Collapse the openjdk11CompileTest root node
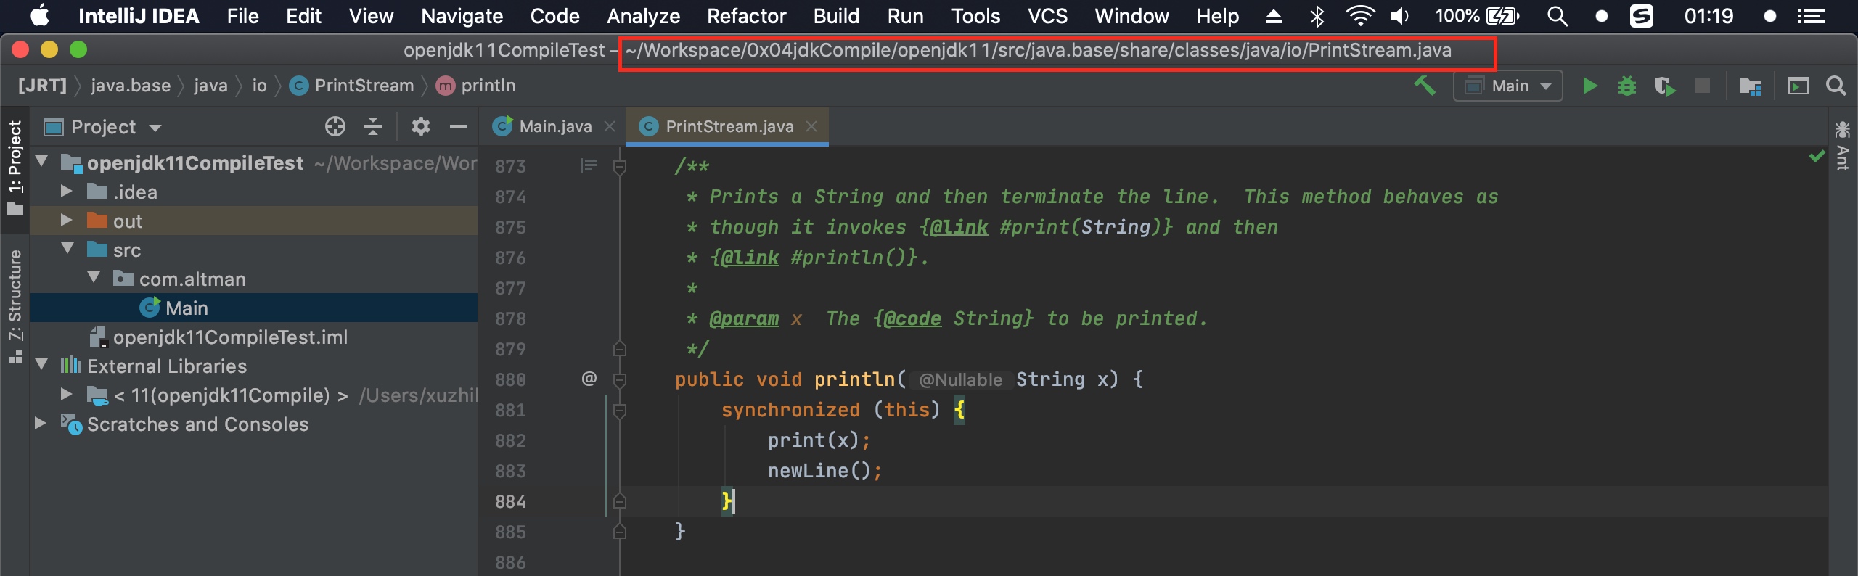Viewport: 1858px width, 576px height. point(42,162)
